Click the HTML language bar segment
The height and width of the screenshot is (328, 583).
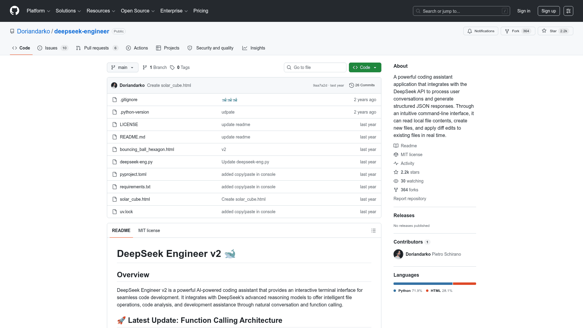point(465,284)
